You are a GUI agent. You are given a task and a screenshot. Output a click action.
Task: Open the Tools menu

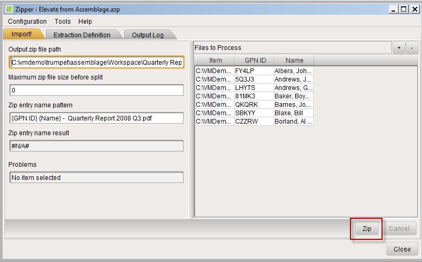pyautogui.click(x=63, y=22)
